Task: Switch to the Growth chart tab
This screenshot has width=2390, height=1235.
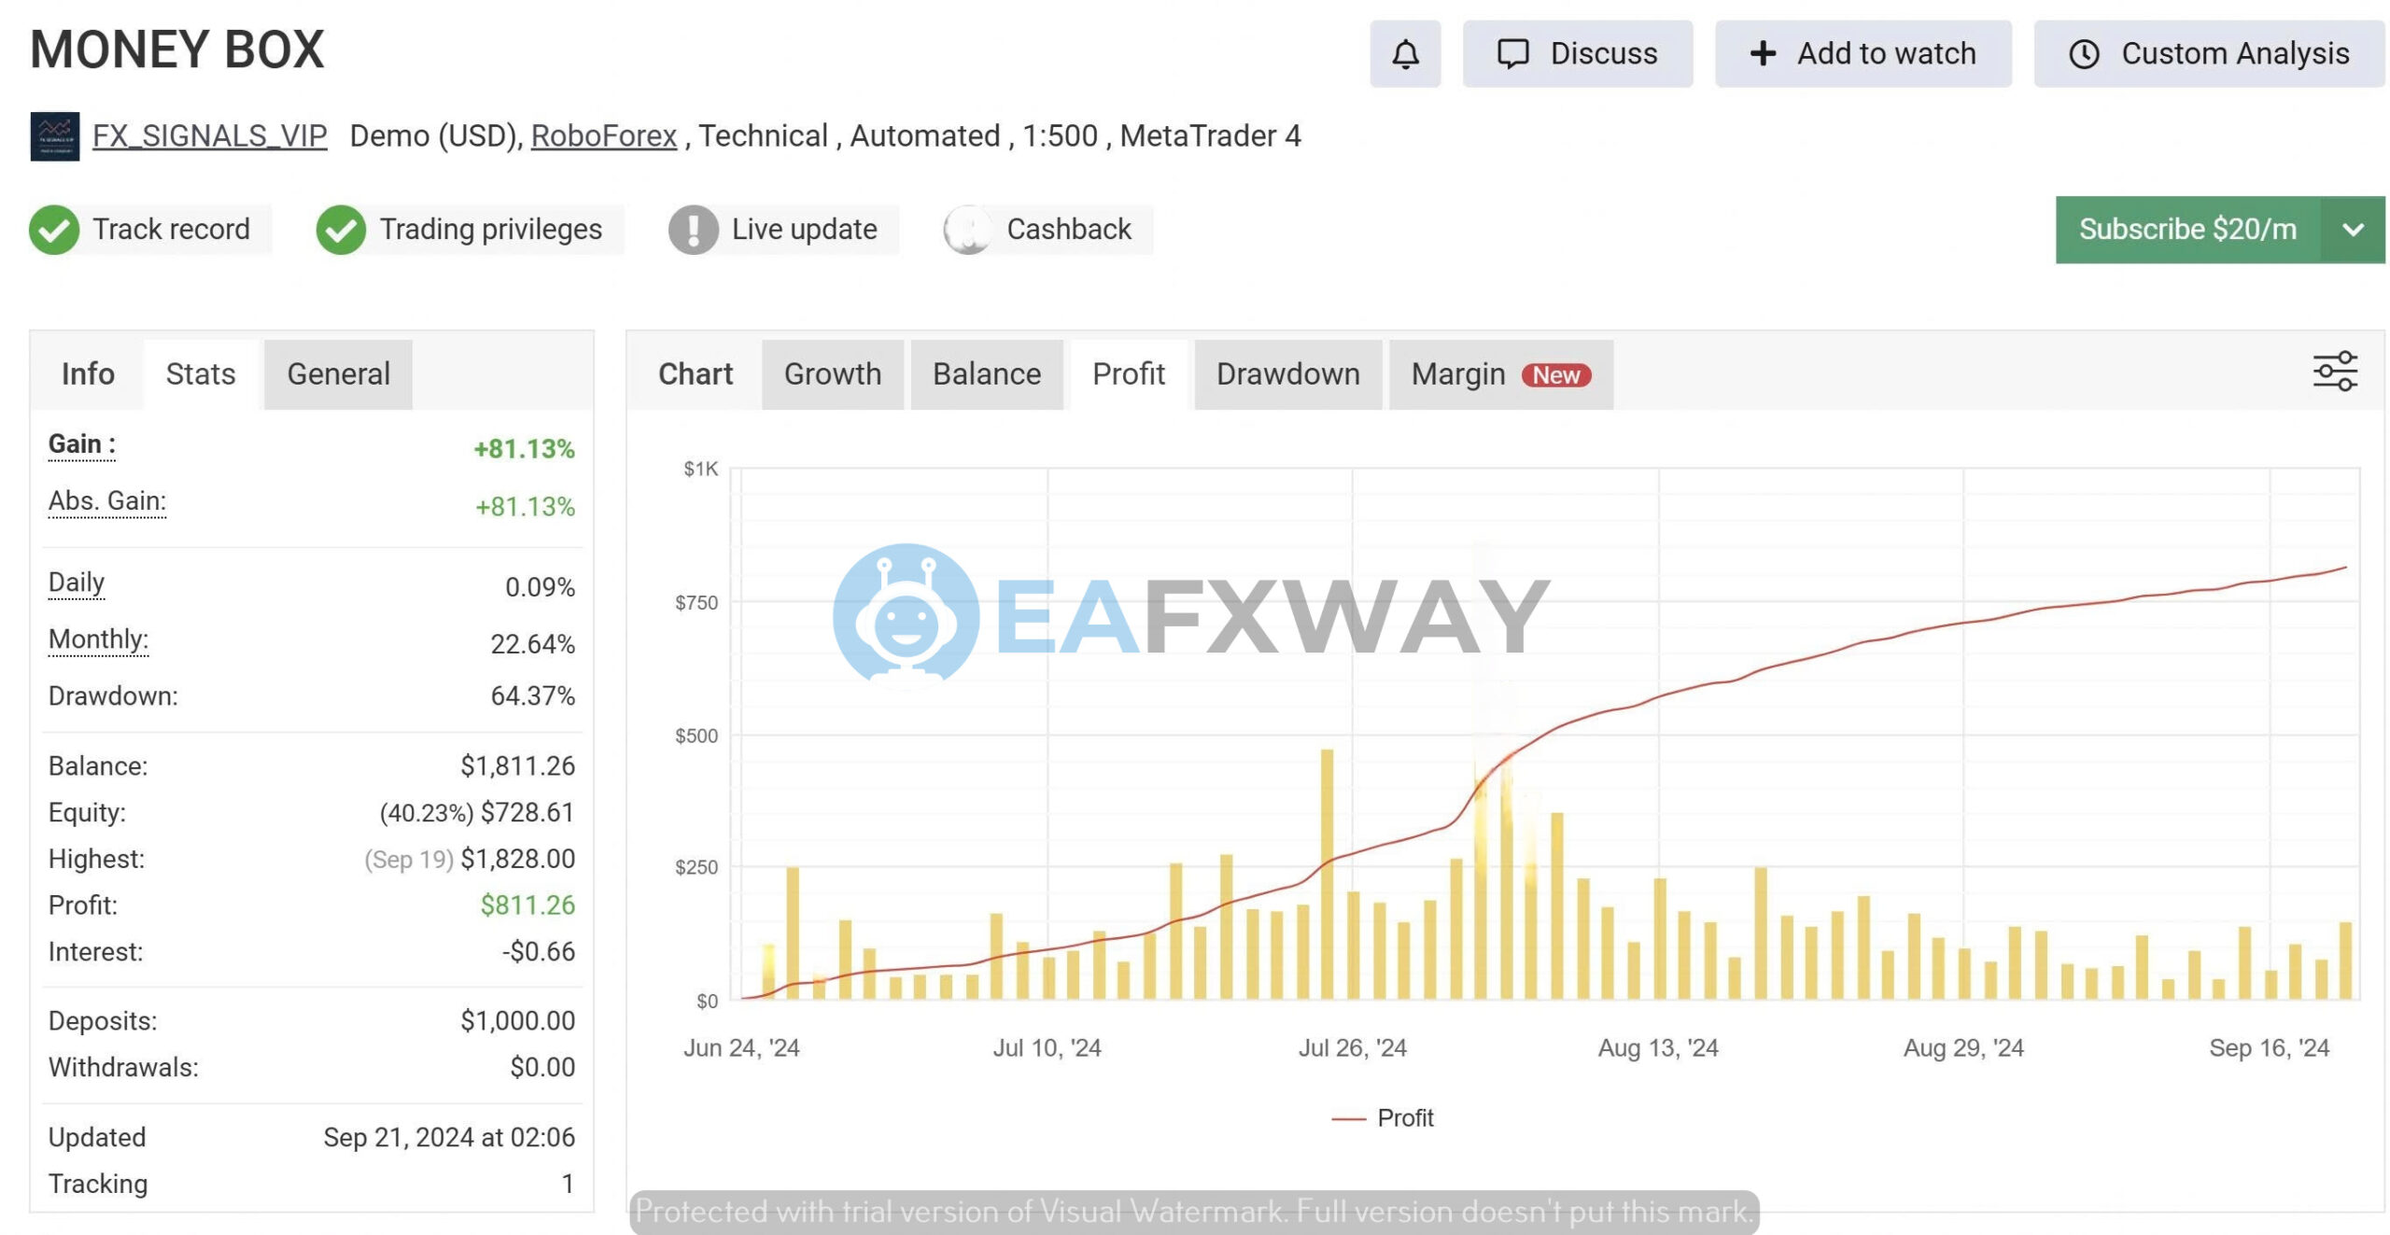Action: pyautogui.click(x=833, y=373)
